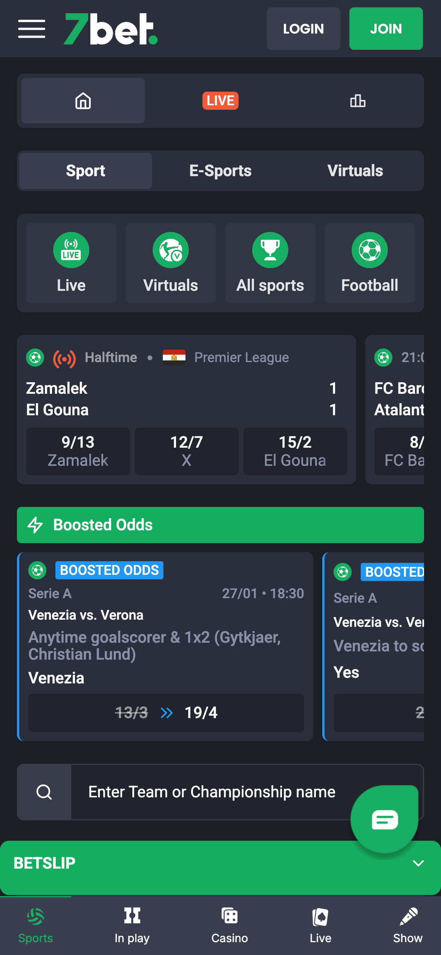The width and height of the screenshot is (441, 955).
Task: Open the hamburger menu
Action: tap(32, 29)
